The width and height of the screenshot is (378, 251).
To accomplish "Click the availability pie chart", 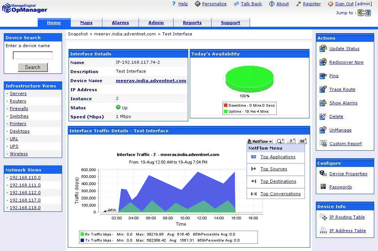I will [250, 79].
